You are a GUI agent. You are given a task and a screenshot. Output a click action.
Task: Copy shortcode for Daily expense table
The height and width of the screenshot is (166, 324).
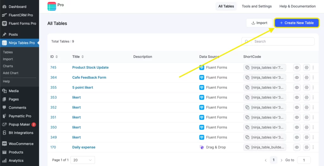click(x=247, y=147)
